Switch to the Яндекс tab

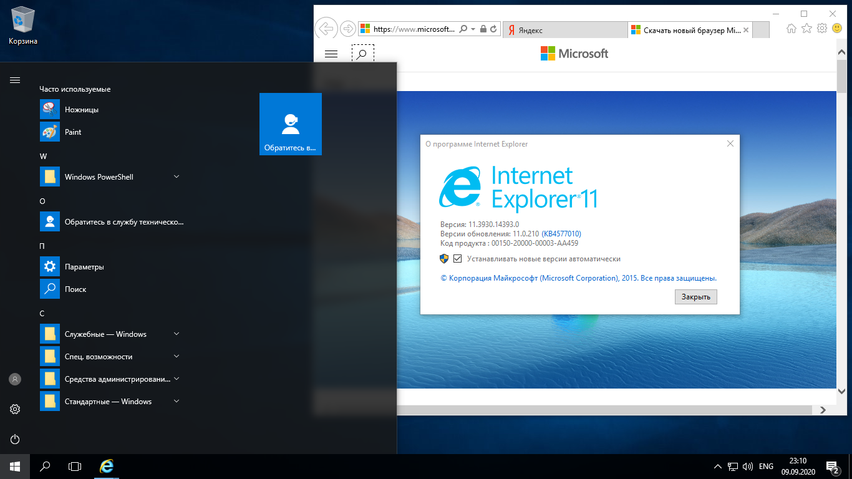565,30
